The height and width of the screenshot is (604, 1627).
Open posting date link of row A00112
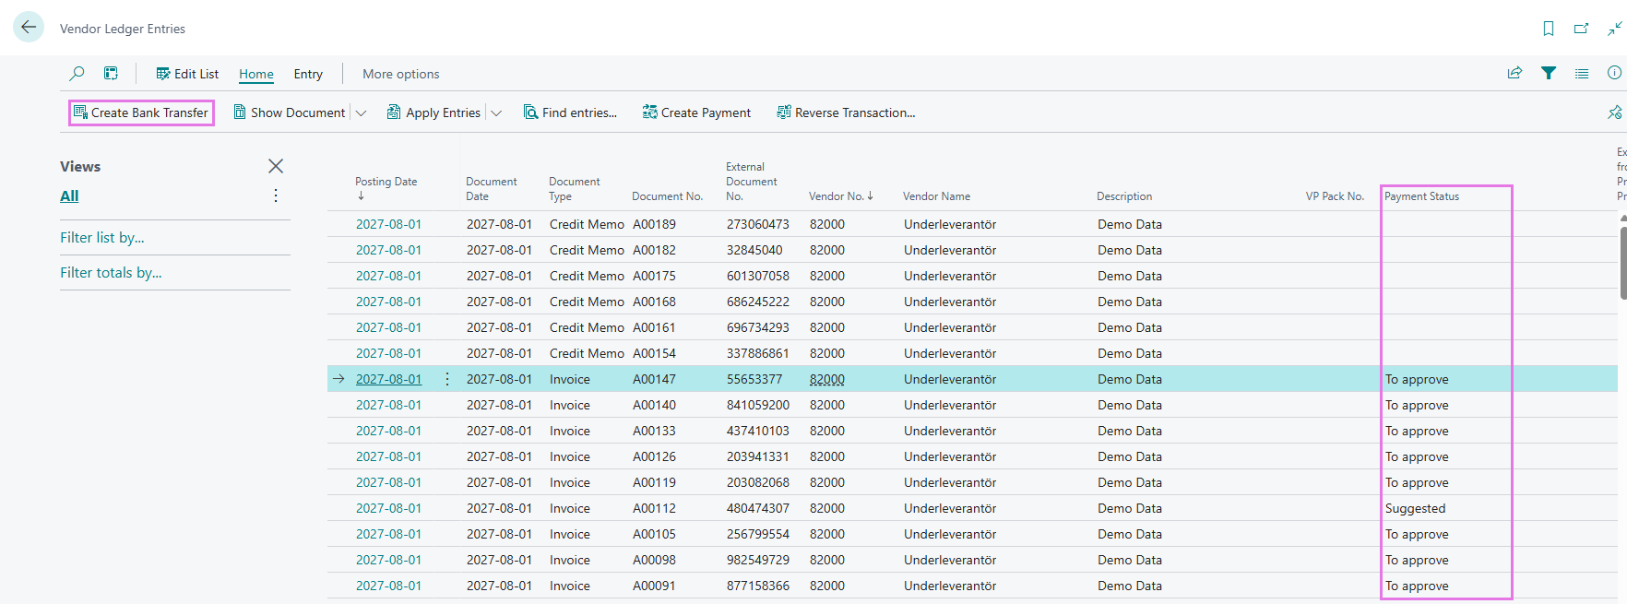point(388,508)
